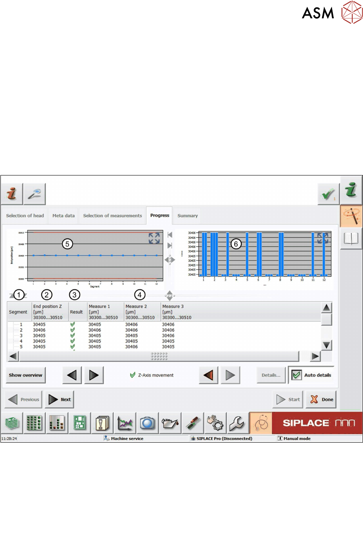Click the Measure 1 column header
Screen dimensions: 363x552
tap(105, 312)
